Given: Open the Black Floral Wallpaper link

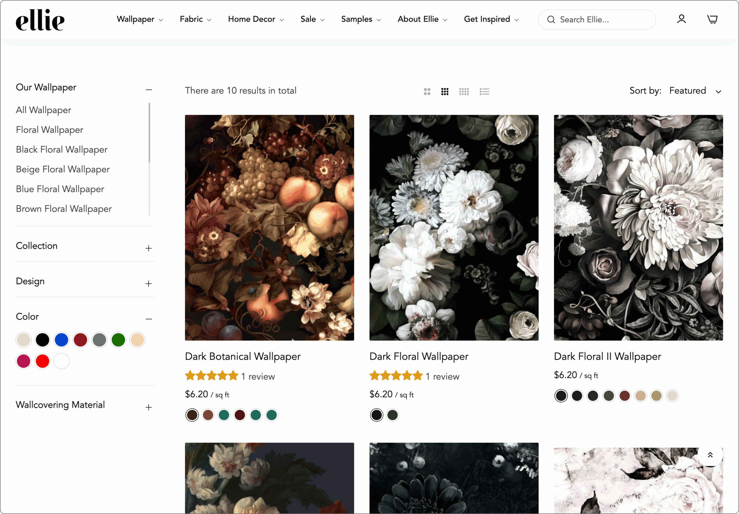Looking at the screenshot, I should (x=62, y=150).
